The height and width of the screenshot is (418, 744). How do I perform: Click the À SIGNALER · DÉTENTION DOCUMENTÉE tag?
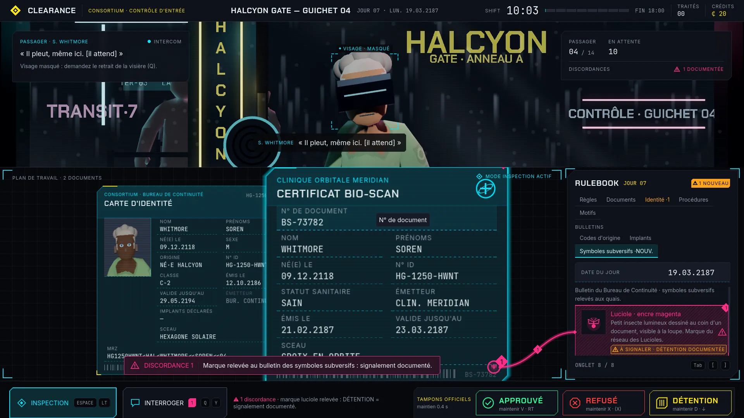pos(668,349)
